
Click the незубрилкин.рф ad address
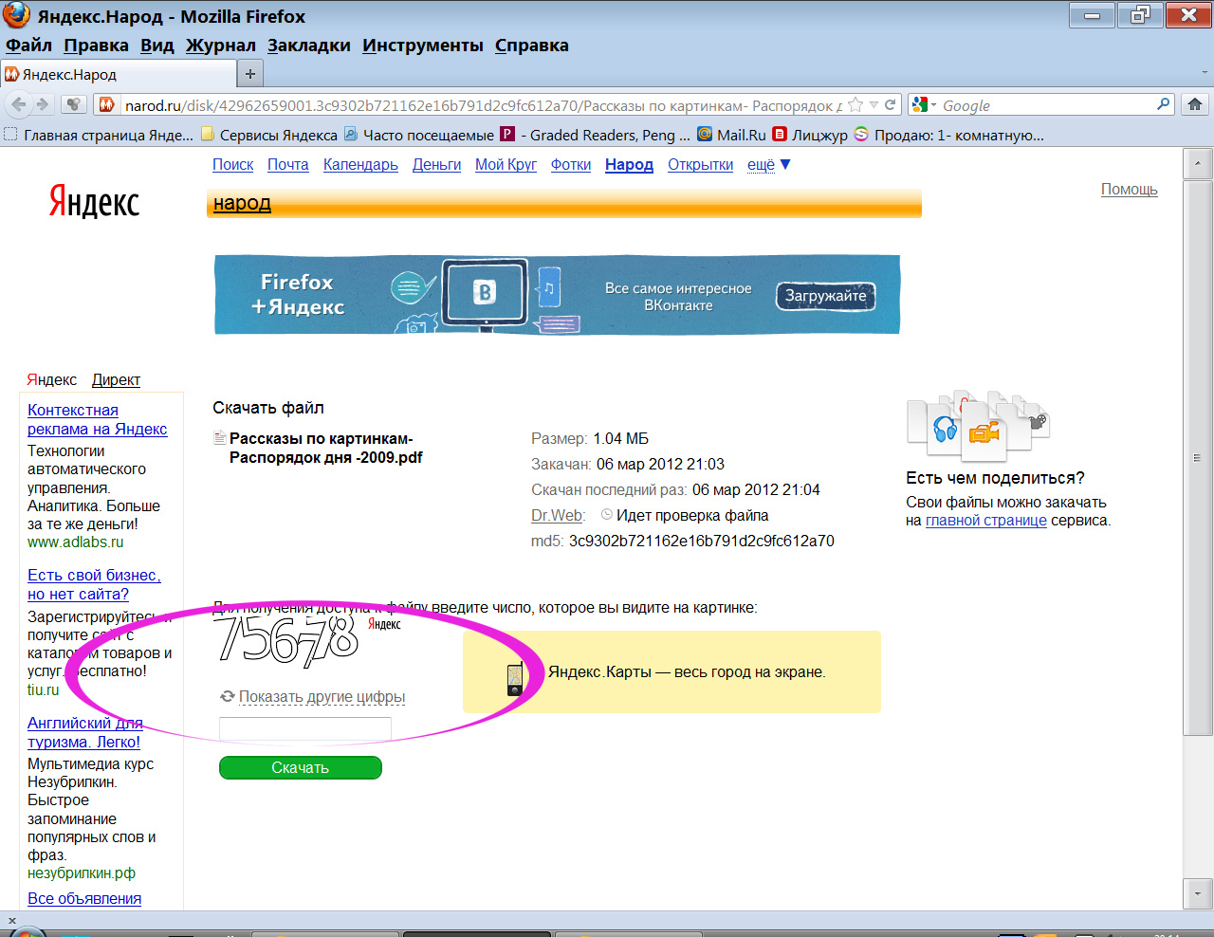tap(82, 873)
